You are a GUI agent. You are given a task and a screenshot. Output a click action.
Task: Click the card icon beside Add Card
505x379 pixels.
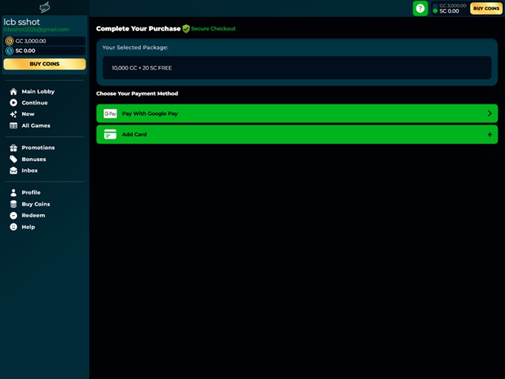(111, 134)
